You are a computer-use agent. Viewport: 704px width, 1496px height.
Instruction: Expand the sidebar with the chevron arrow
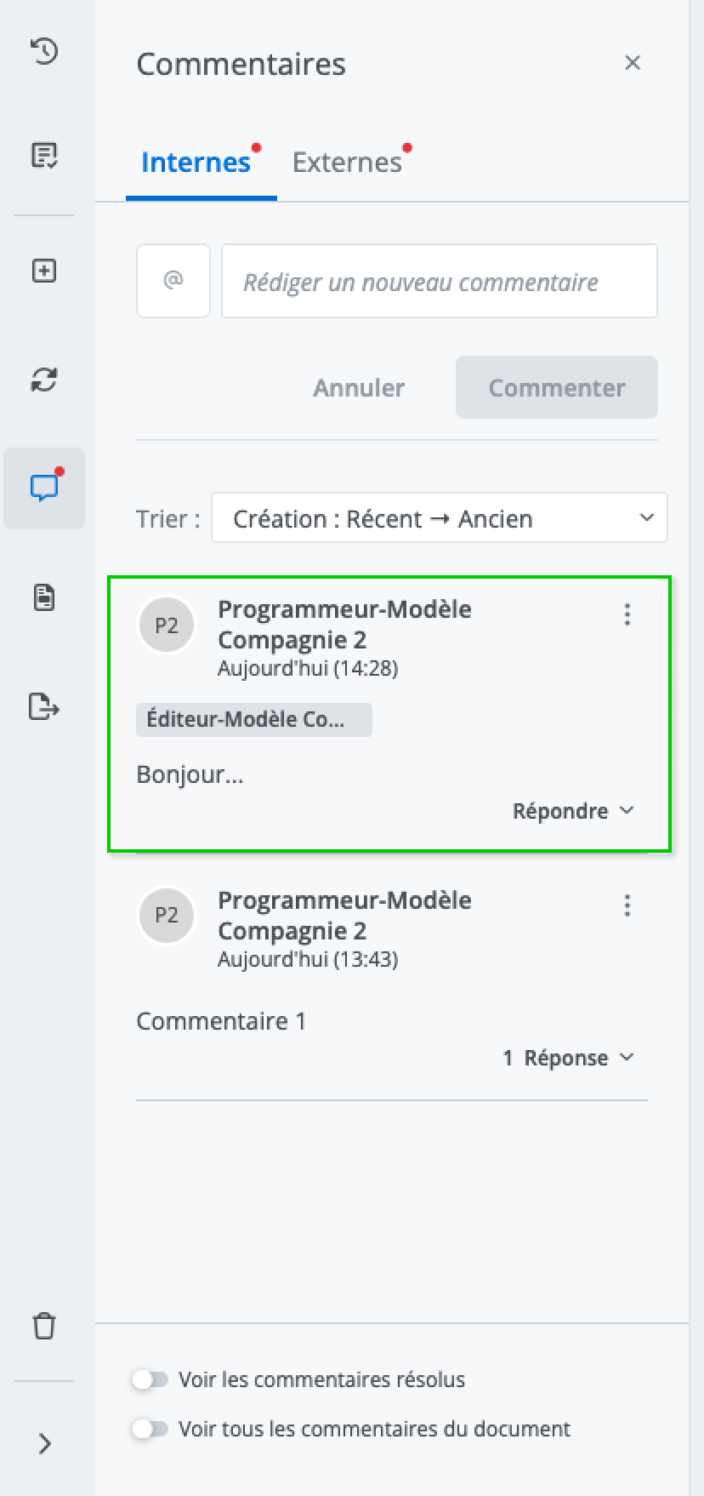pyautogui.click(x=44, y=1444)
